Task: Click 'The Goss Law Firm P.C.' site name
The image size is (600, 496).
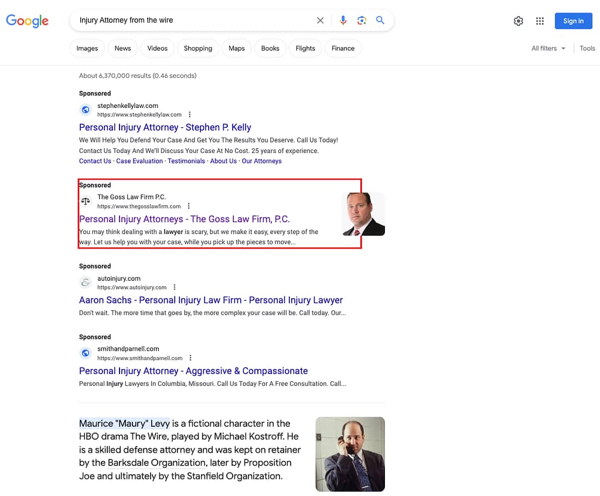Action: [x=131, y=197]
